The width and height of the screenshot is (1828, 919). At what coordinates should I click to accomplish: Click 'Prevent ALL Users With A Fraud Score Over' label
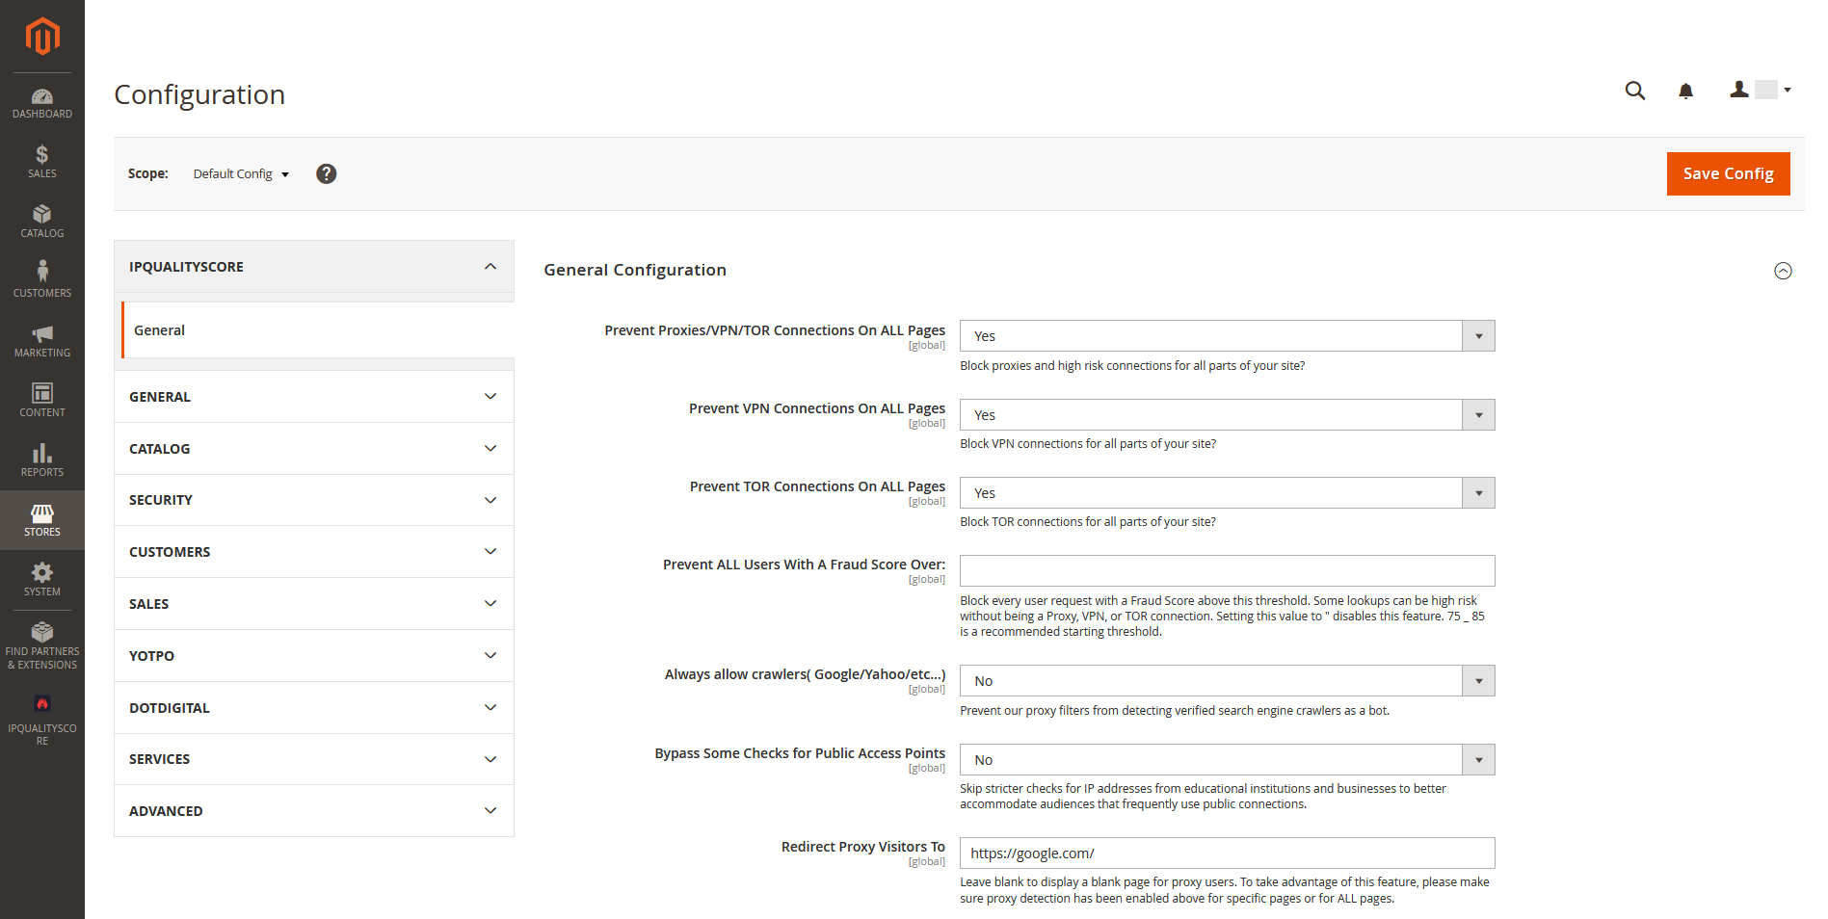pos(804,565)
